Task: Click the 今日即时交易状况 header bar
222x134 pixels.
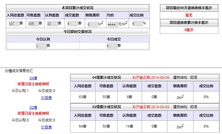Action: tap(77, 31)
